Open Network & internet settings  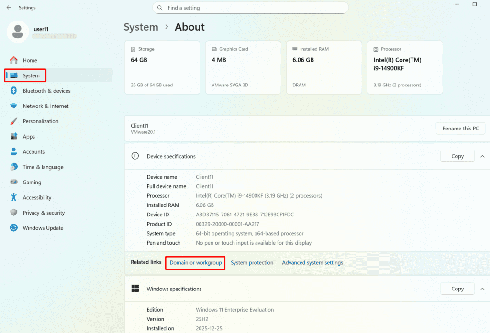pos(45,106)
